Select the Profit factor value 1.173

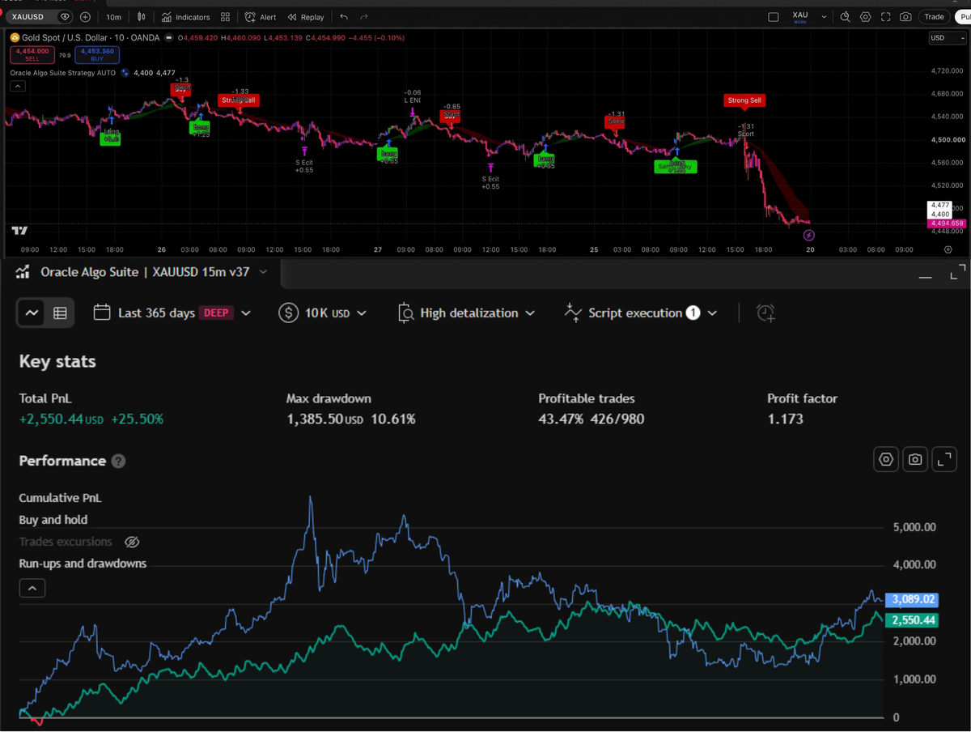(785, 419)
